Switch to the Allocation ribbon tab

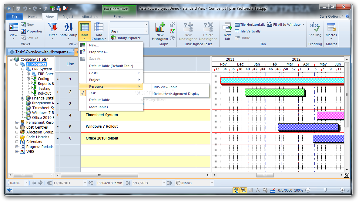point(89,16)
